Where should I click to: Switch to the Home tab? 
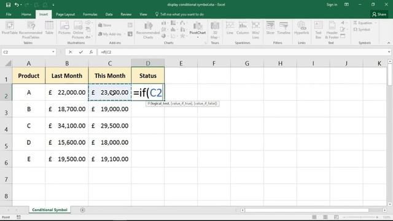[26, 14]
